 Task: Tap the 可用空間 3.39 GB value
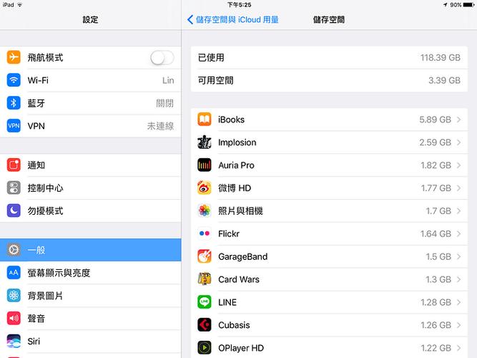(444, 80)
